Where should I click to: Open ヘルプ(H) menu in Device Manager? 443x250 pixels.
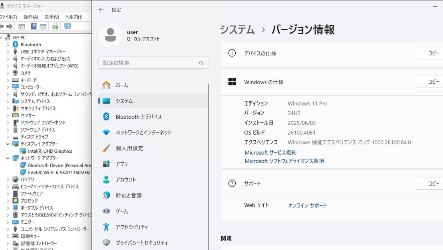[x=74, y=17]
